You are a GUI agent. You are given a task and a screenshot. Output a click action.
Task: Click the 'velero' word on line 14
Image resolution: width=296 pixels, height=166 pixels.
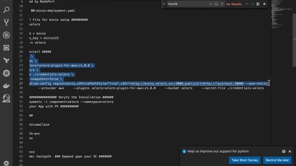click(35, 24)
